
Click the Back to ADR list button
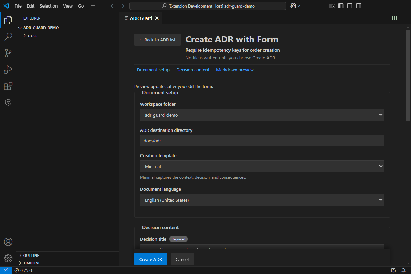click(158, 40)
